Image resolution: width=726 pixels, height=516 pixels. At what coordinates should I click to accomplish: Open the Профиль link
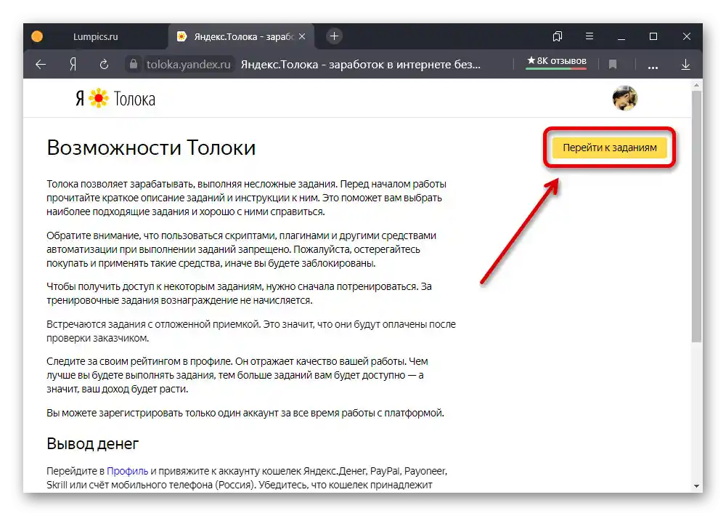point(127,471)
